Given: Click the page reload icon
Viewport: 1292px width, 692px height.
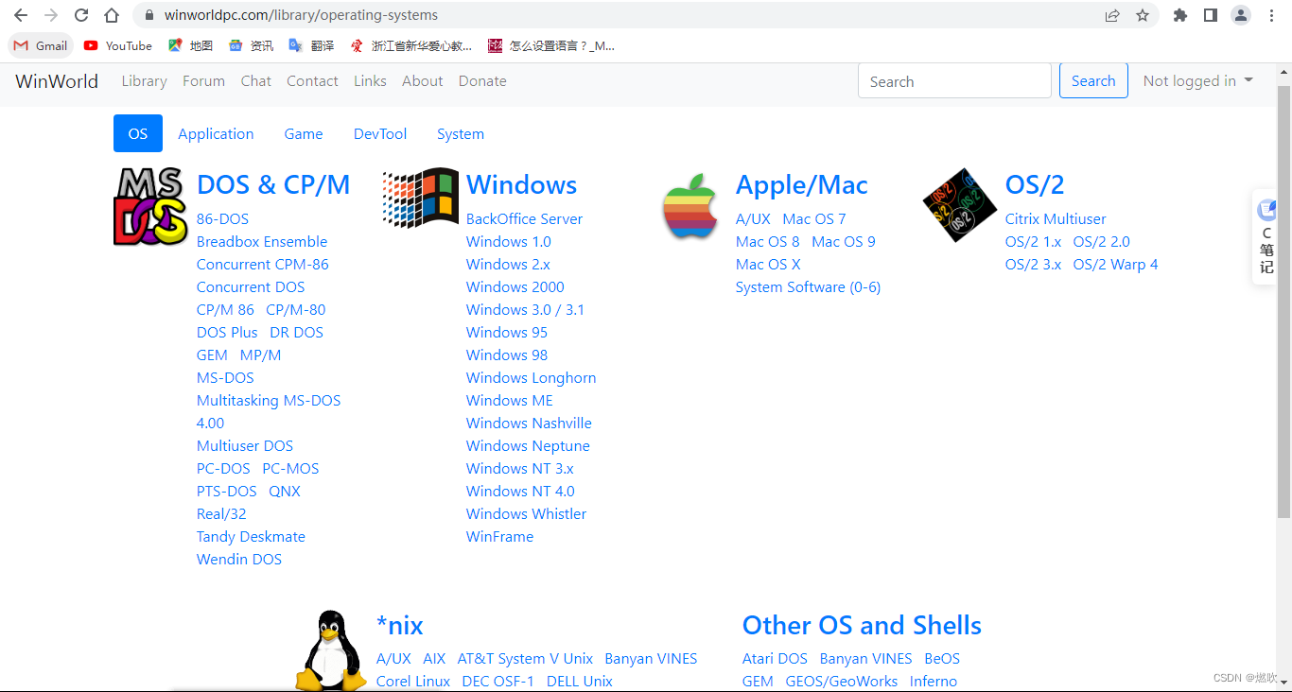Looking at the screenshot, I should [x=80, y=15].
